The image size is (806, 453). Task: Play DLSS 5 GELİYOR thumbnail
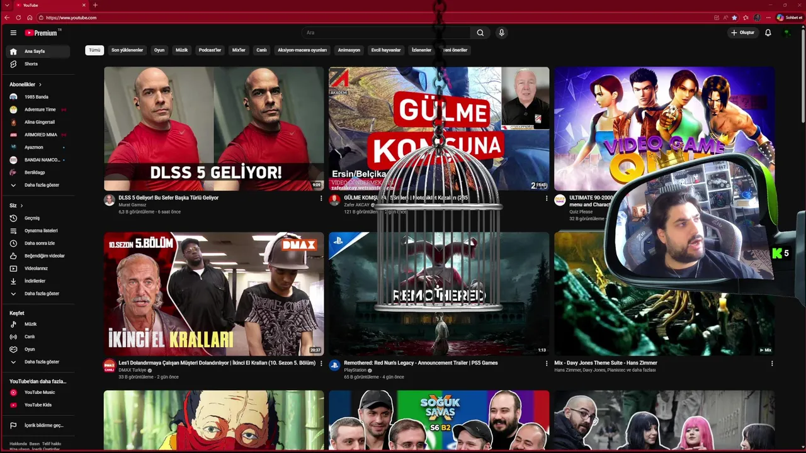tap(213, 128)
